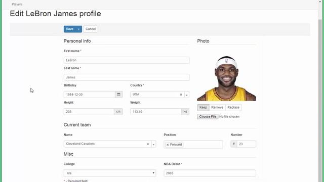This screenshot has height=182, width=324.
Task: Clear the Cleveland Cavaliers team selection
Action: (x=148, y=144)
